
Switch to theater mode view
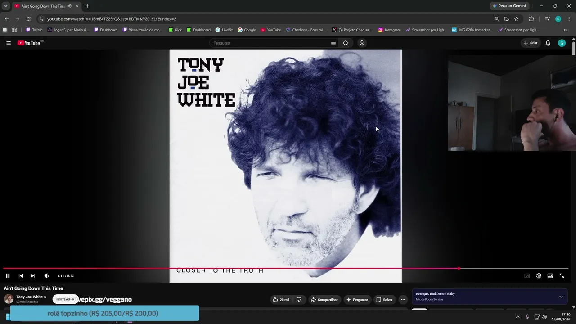coord(550,276)
